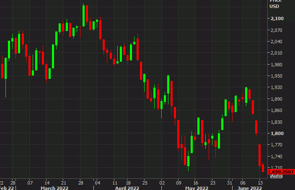
Task: Click the 1,920 price axis label
Action: (x=277, y=87)
